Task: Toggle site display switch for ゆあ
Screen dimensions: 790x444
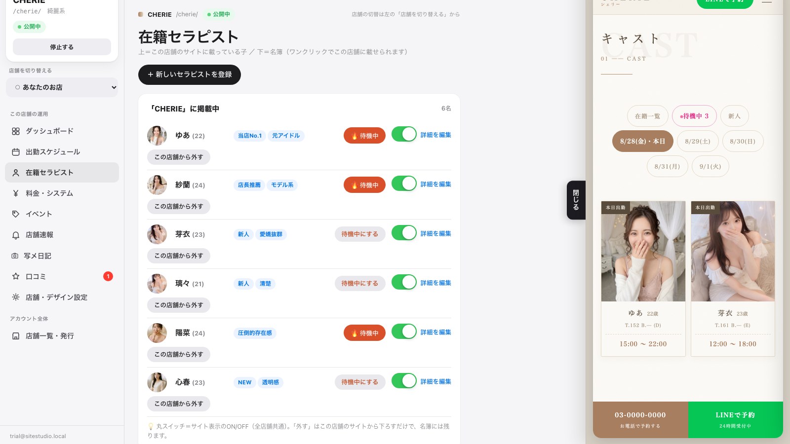Action: [404, 134]
